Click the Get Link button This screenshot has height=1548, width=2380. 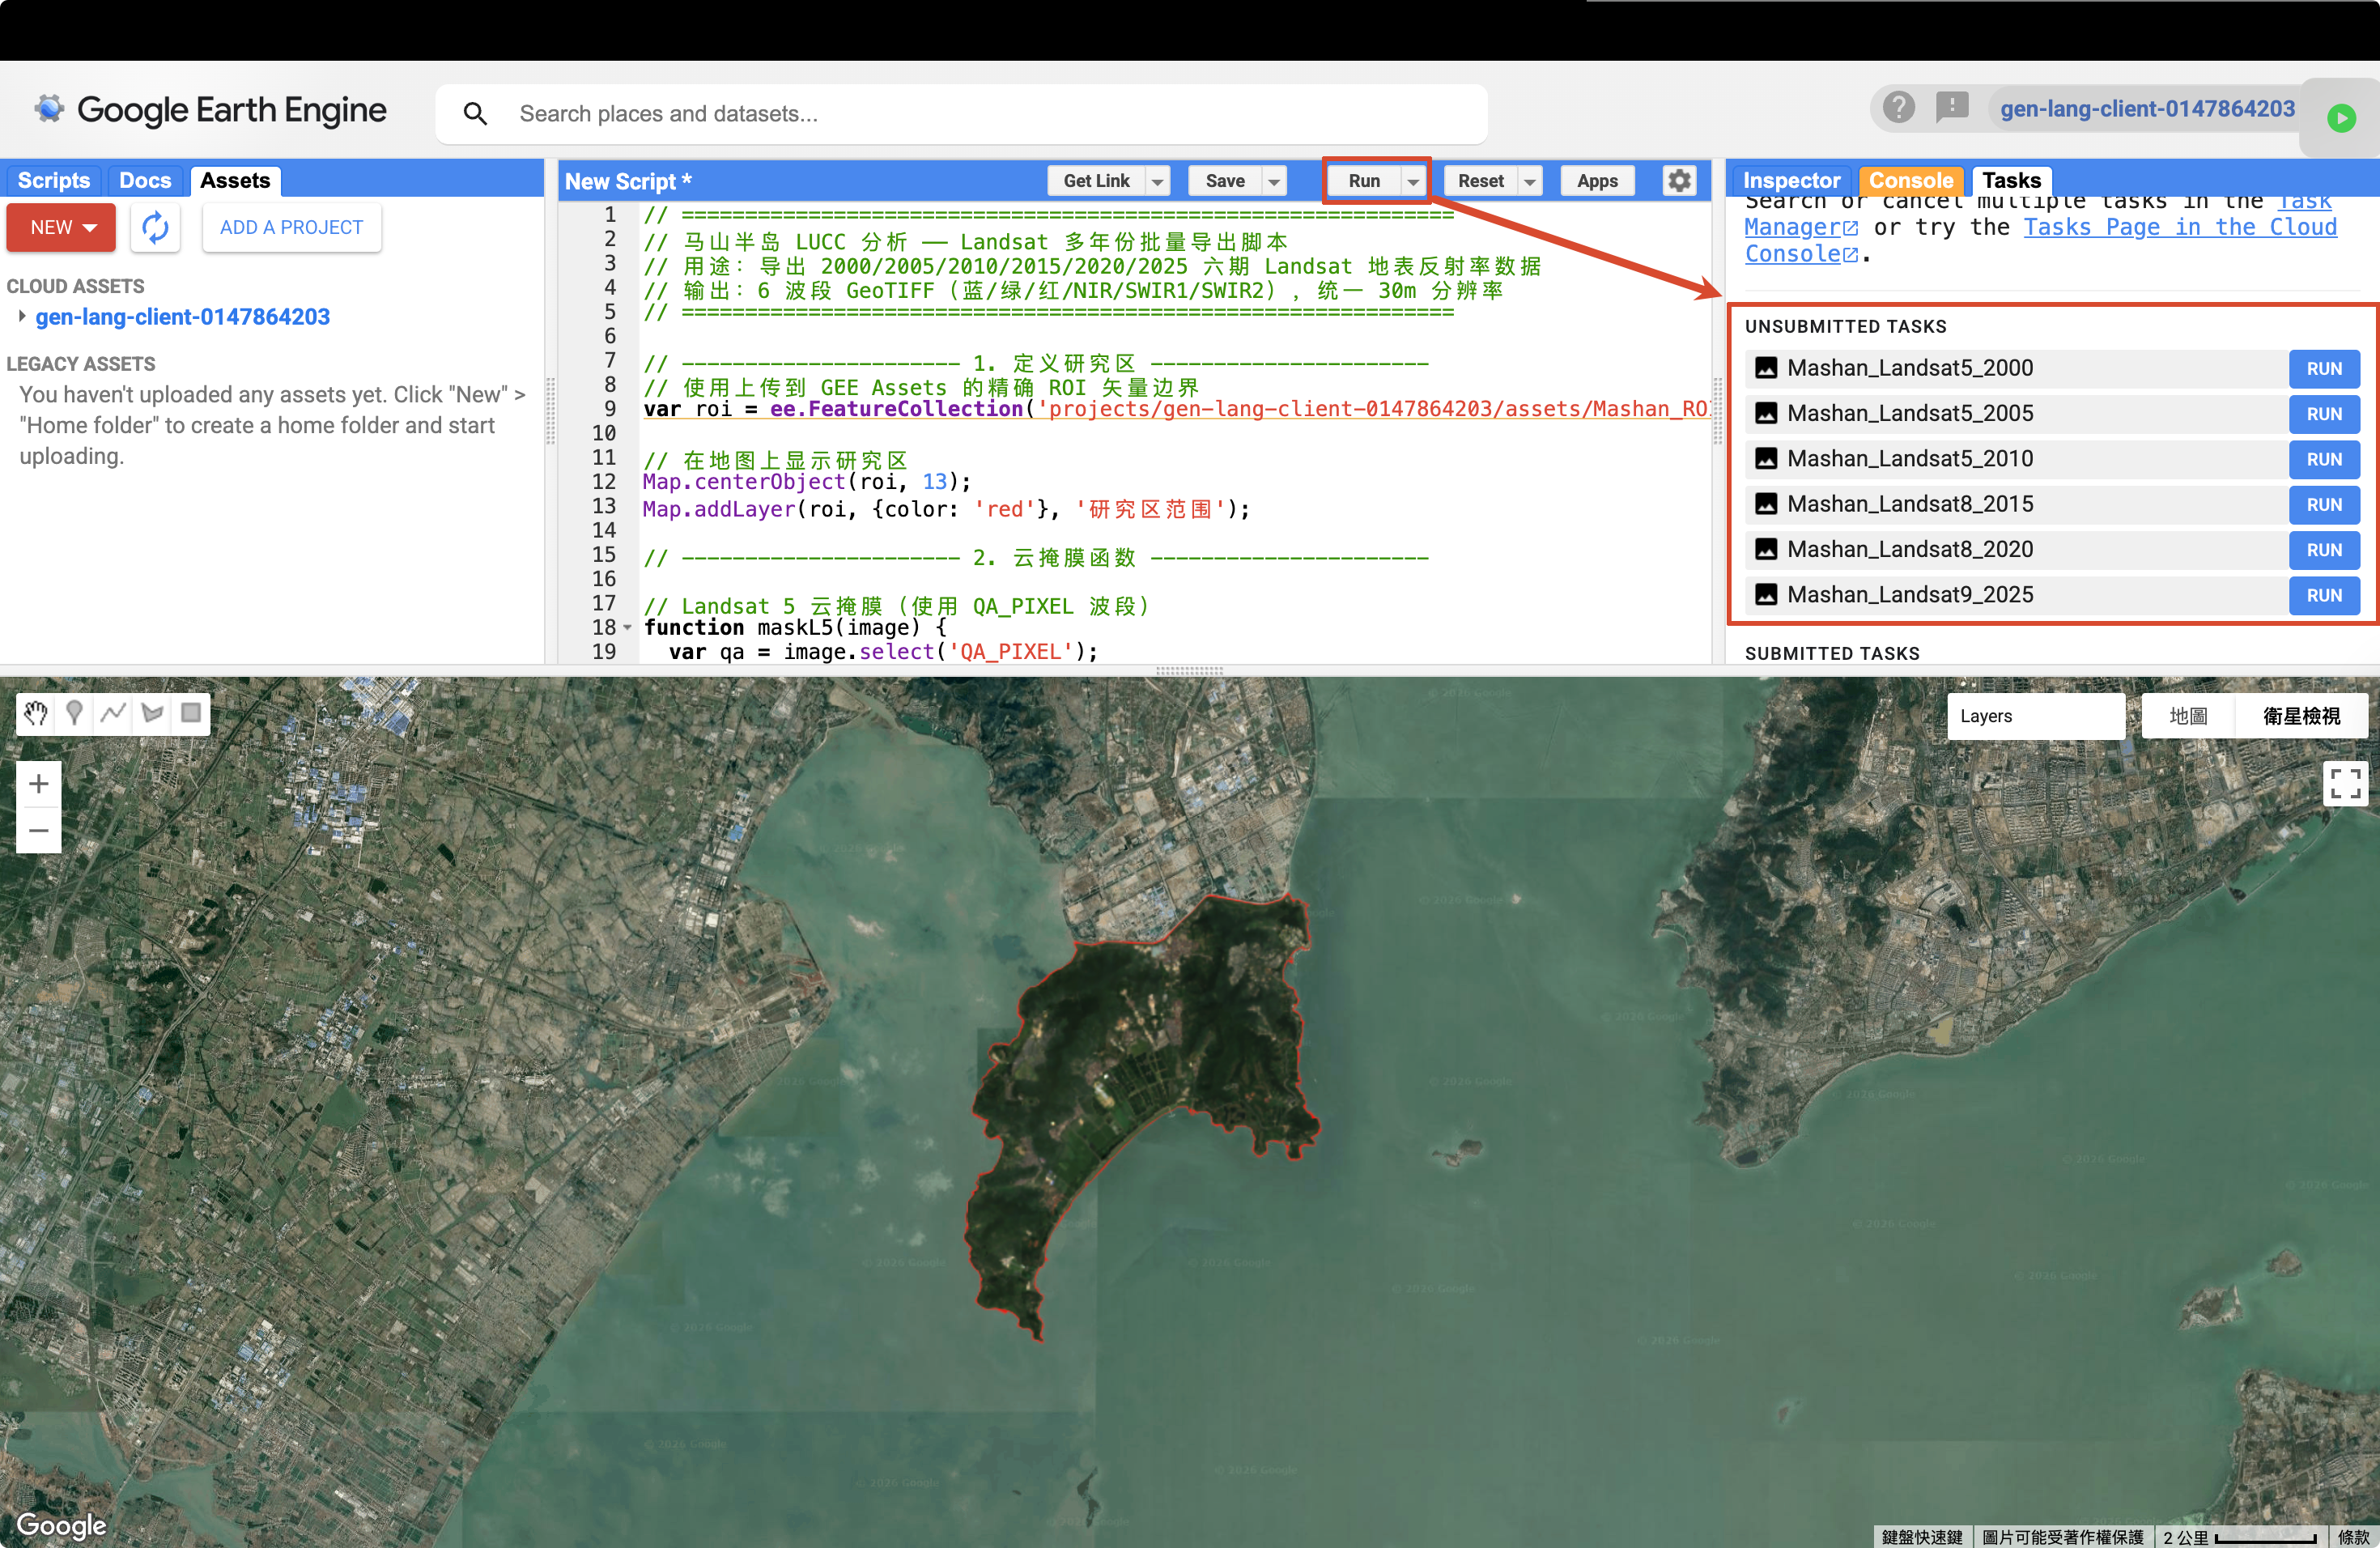tap(1096, 181)
